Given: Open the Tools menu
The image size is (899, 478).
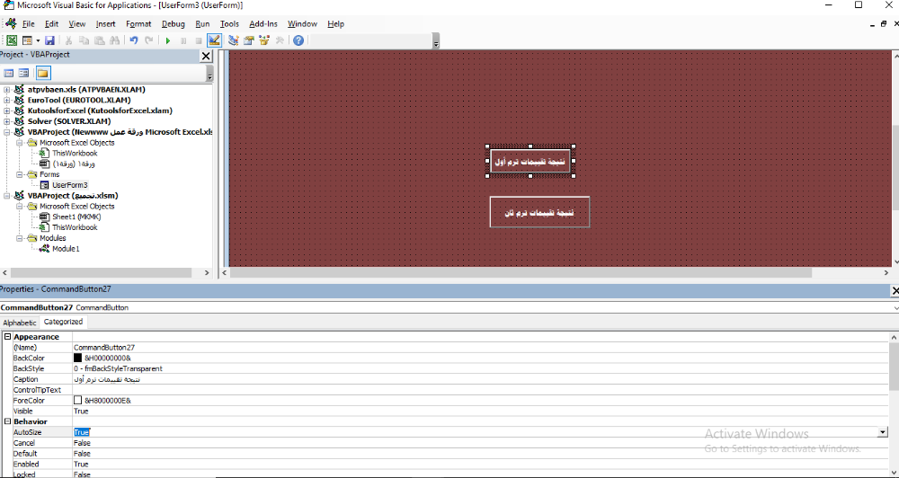Looking at the screenshot, I should (229, 24).
